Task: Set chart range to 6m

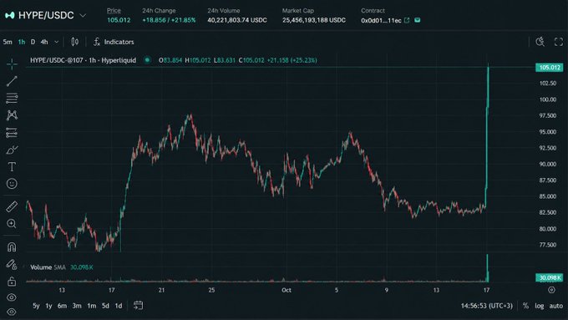Action: [63, 306]
